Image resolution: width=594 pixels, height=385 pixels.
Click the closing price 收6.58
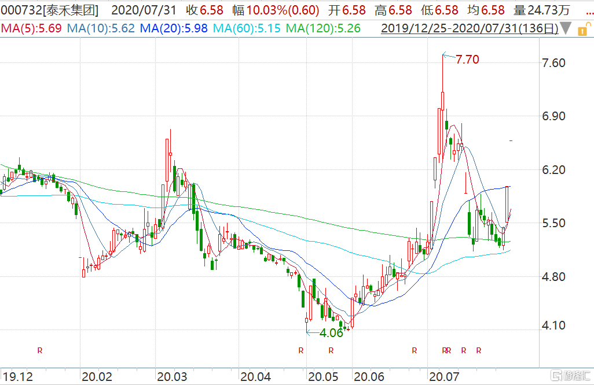(204, 10)
